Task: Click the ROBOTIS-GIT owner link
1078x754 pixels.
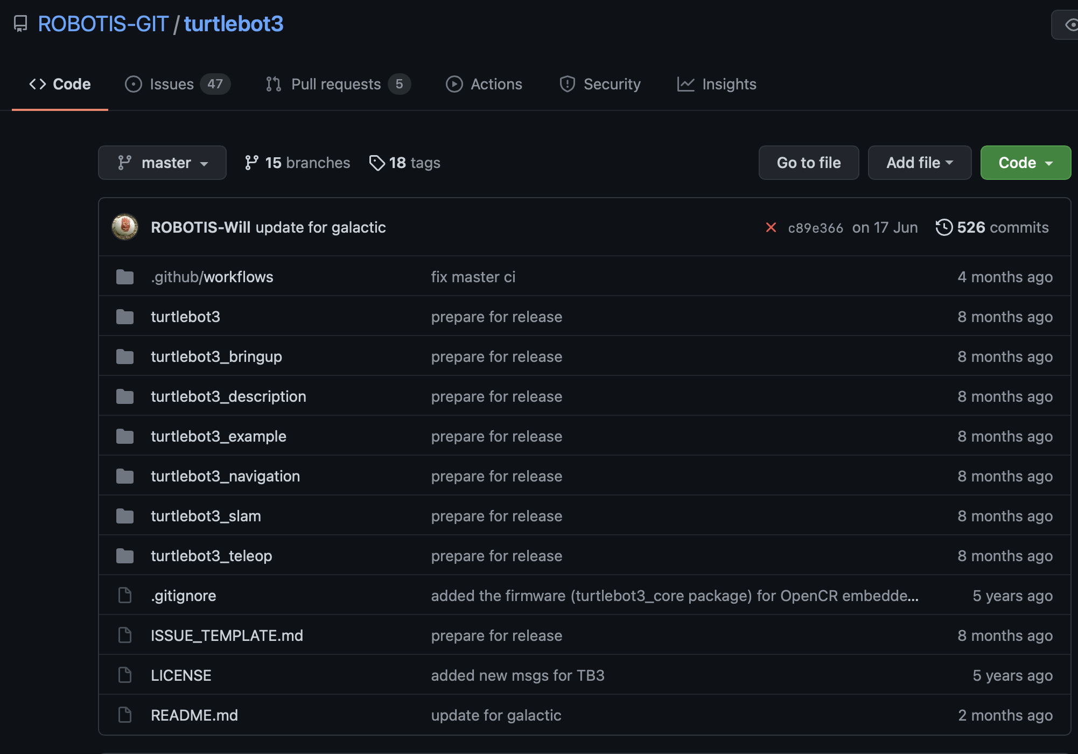Action: (103, 24)
